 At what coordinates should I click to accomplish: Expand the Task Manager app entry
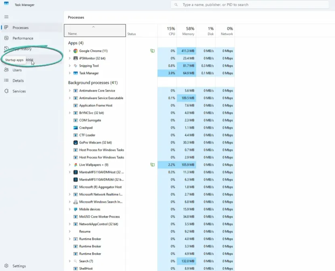(70, 73)
